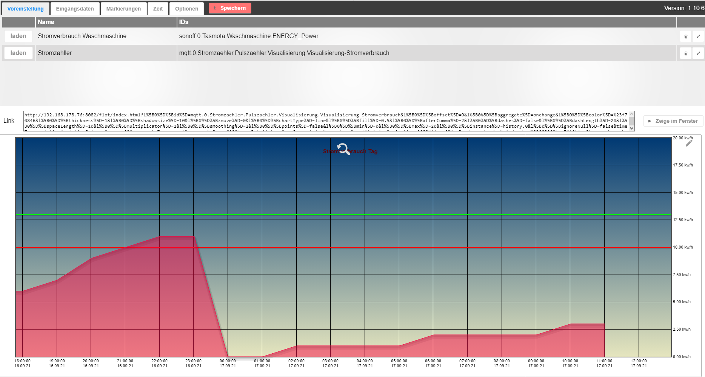Switch to the Zeit tab
705x377 pixels.
[x=158, y=8]
